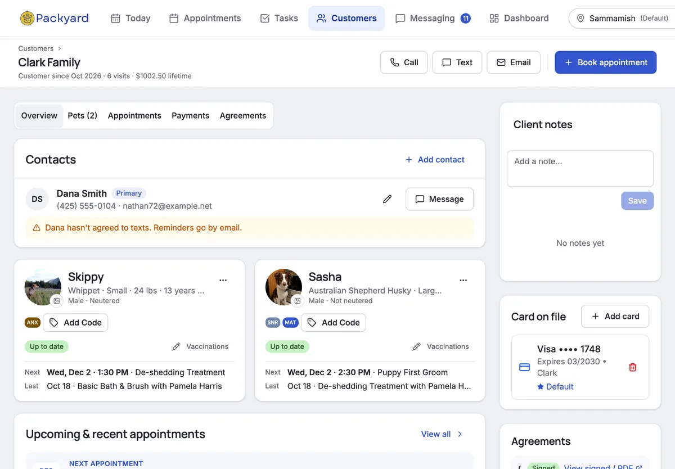
Task: Go to the Today view
Action: click(x=130, y=19)
